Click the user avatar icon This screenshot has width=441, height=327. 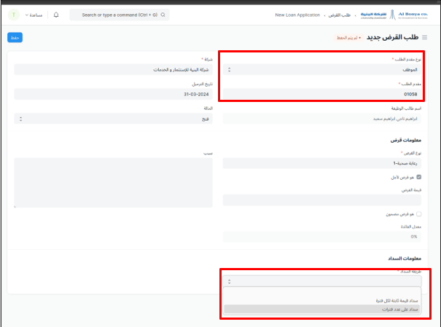(13, 15)
